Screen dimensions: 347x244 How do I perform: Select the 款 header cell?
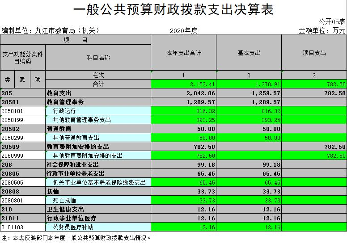click(x=22, y=80)
